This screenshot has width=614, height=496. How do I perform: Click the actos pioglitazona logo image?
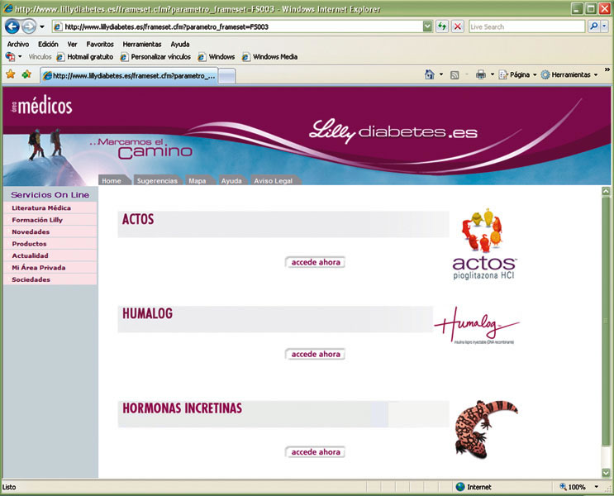484,244
